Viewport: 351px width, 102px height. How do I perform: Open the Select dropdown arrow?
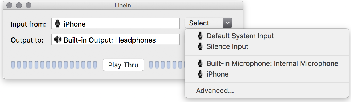coord(227,23)
